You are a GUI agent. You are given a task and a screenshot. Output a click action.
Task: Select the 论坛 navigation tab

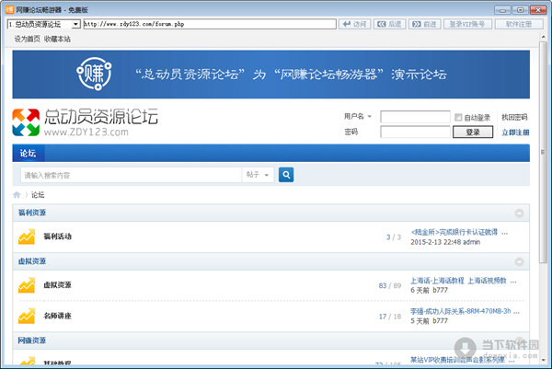point(29,153)
